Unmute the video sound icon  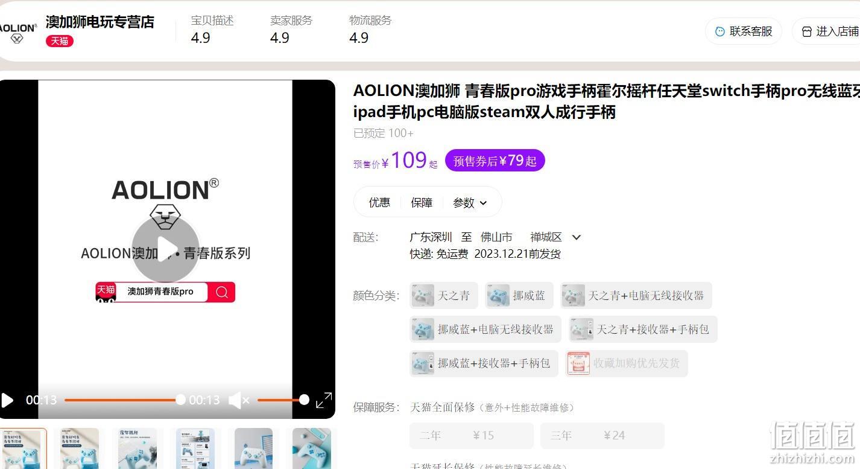pos(239,400)
